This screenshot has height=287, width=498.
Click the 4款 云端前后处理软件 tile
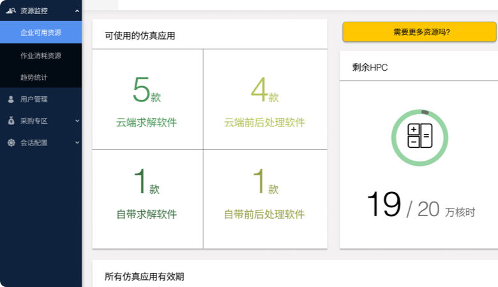coord(264,100)
